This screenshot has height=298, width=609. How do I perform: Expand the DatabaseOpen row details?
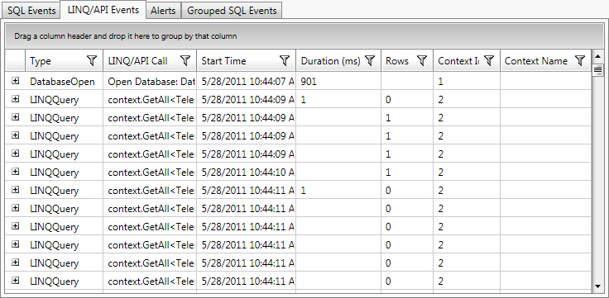tap(15, 81)
